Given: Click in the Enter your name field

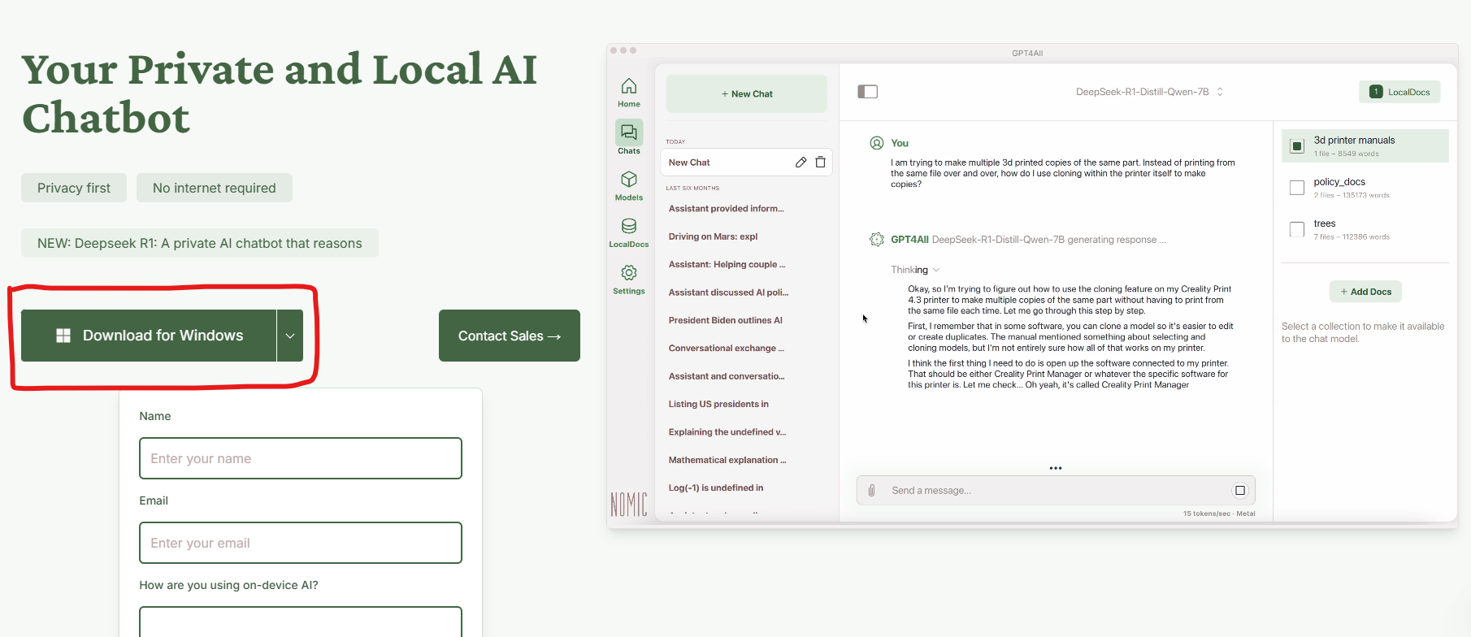Looking at the screenshot, I should [301, 458].
